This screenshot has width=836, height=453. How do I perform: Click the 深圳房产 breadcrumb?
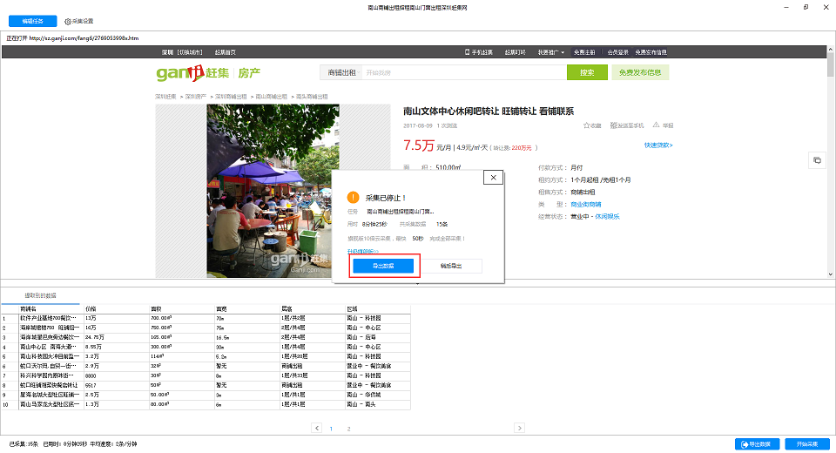click(x=196, y=97)
